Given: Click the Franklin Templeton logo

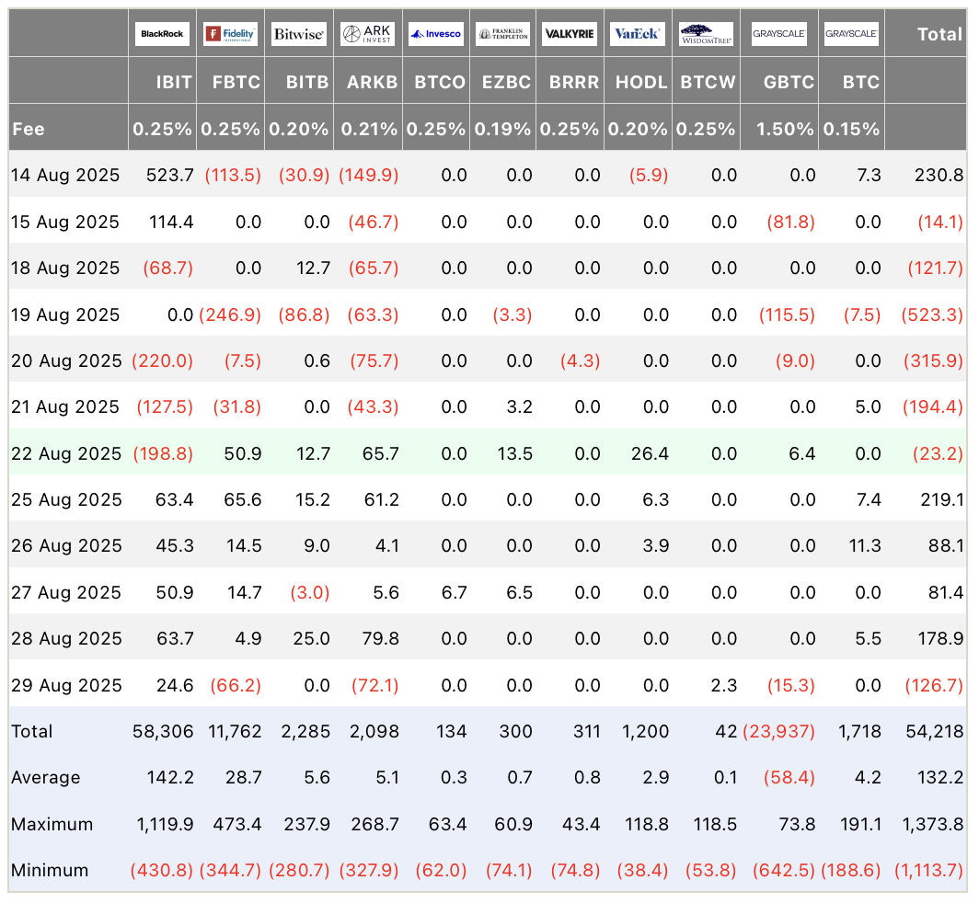Looking at the screenshot, I should pyautogui.click(x=502, y=34).
